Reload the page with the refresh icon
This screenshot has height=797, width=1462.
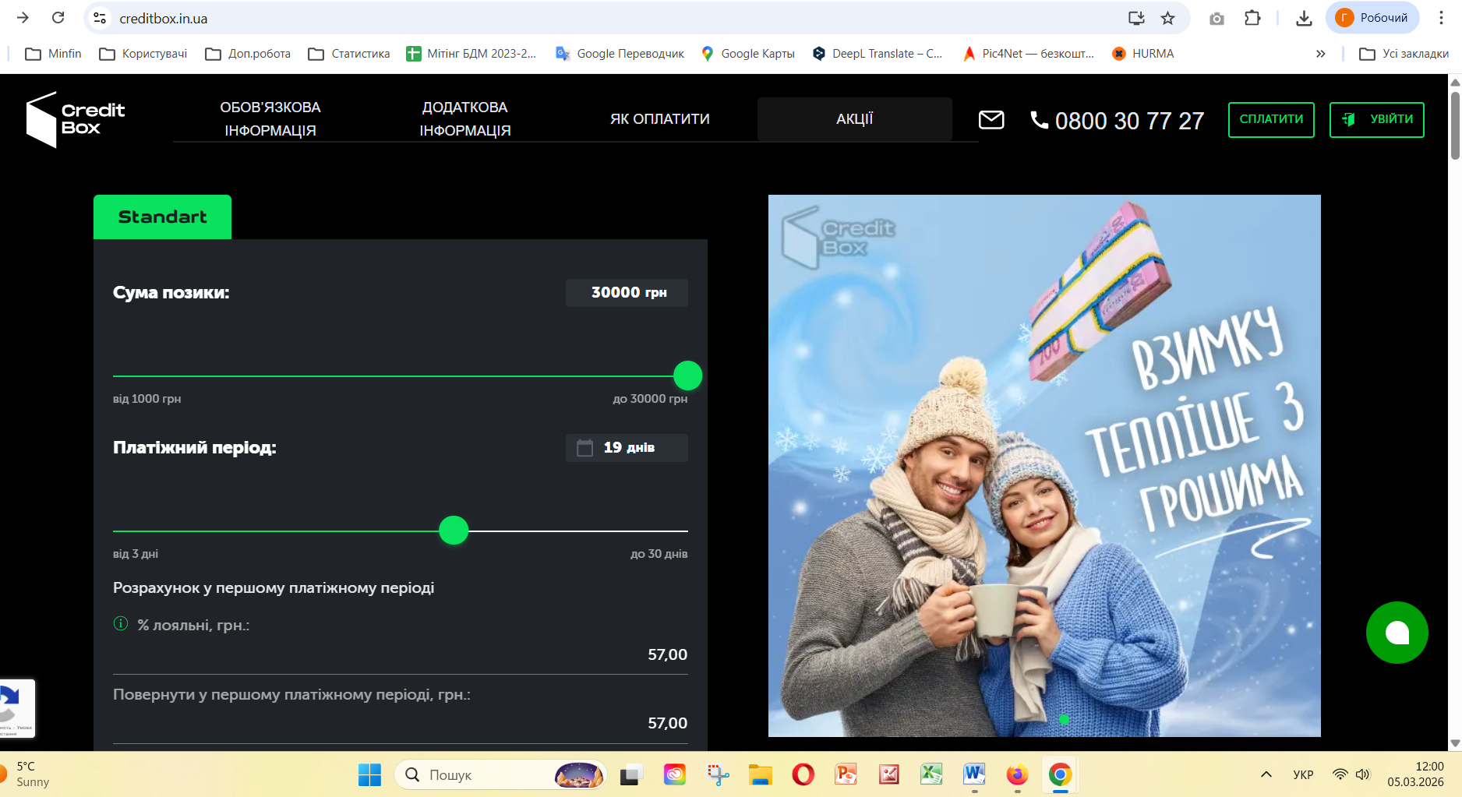tap(58, 18)
